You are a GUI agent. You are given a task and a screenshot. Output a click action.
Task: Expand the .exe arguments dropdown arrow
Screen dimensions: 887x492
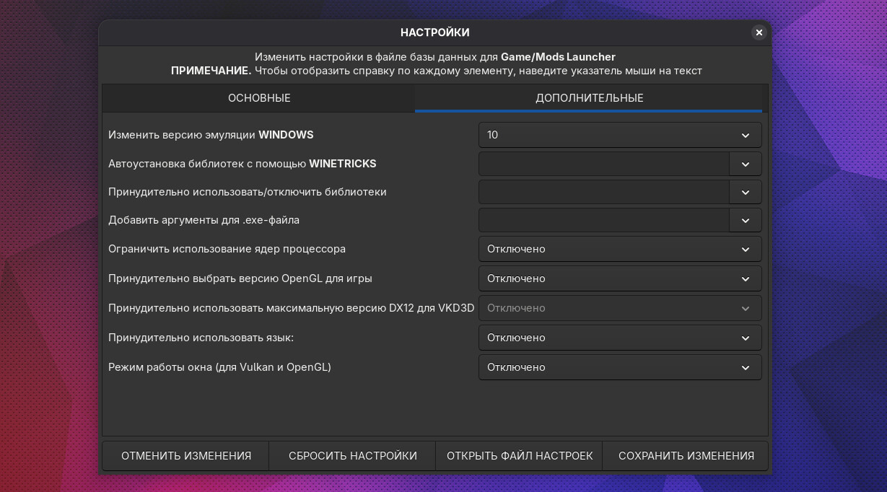click(746, 220)
